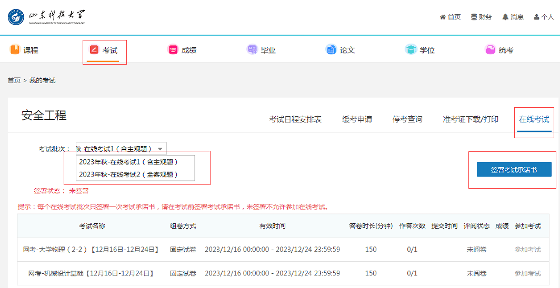This screenshot has width=560, height=288.
Task: Go to 首页 in the top-right header
Action: [x=450, y=17]
